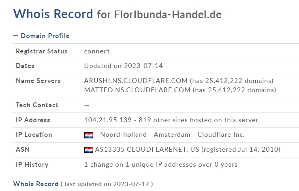
Task: Click the Registrar Status value connect
Action: pos(97,51)
